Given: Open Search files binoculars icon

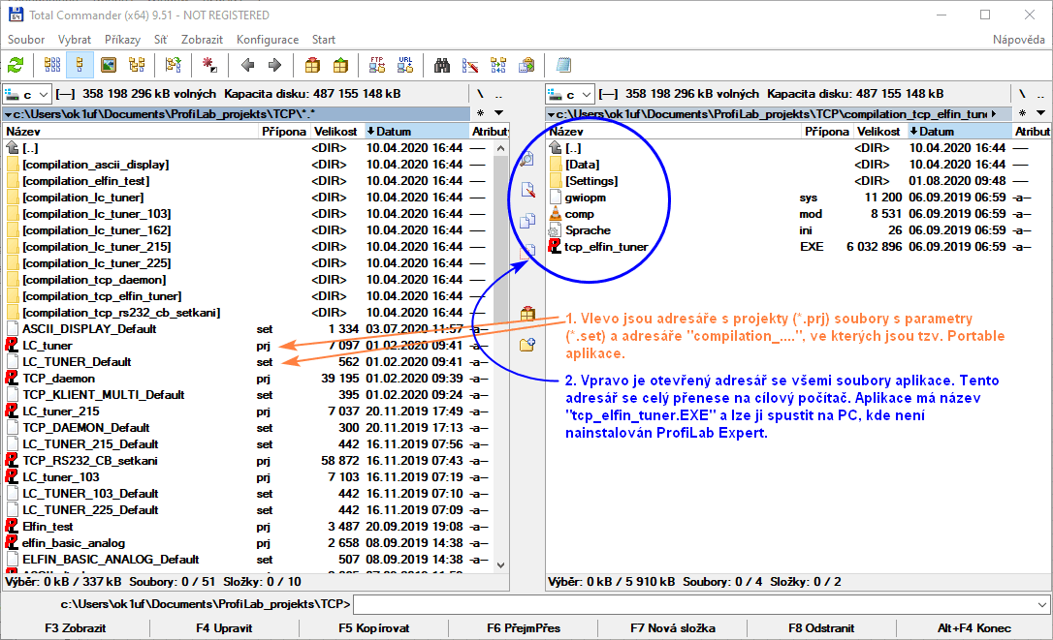Looking at the screenshot, I should coord(442,65).
